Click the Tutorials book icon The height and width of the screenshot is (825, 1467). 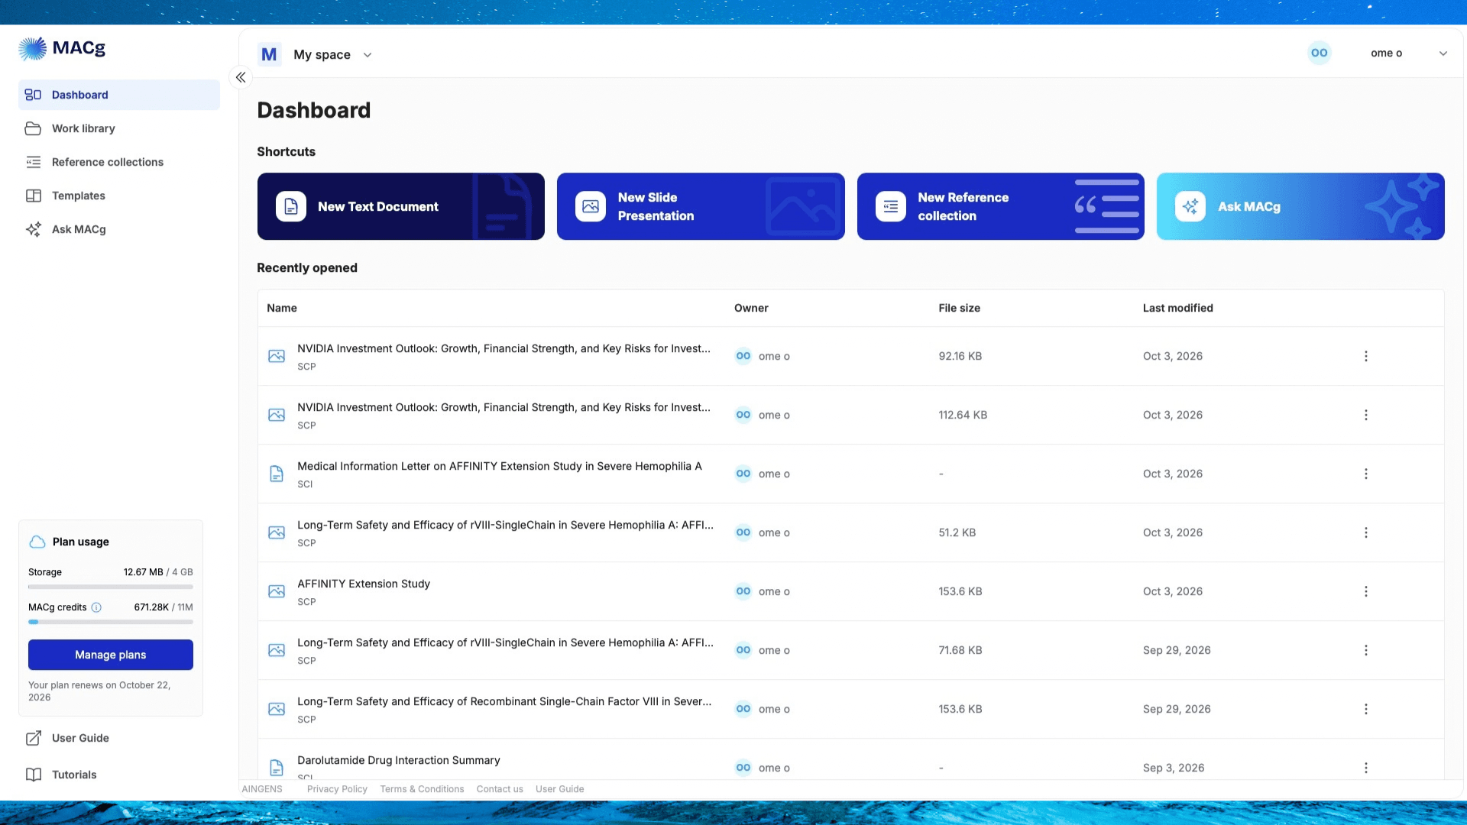click(33, 775)
